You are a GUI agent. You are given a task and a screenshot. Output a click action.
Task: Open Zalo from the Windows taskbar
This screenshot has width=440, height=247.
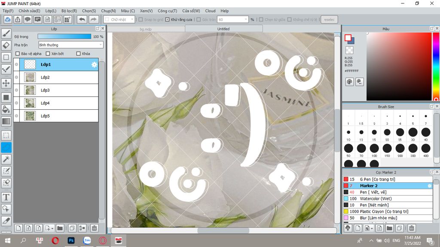tap(87, 241)
